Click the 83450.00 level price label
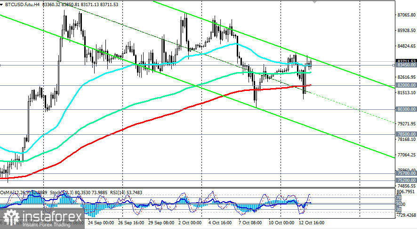Image resolution: width=417 pixels, height=229 pixels. click(406, 65)
